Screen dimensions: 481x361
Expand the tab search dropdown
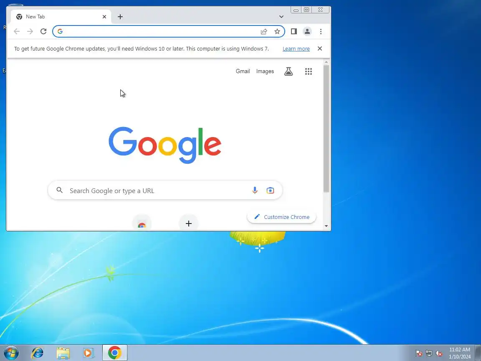[x=281, y=17]
